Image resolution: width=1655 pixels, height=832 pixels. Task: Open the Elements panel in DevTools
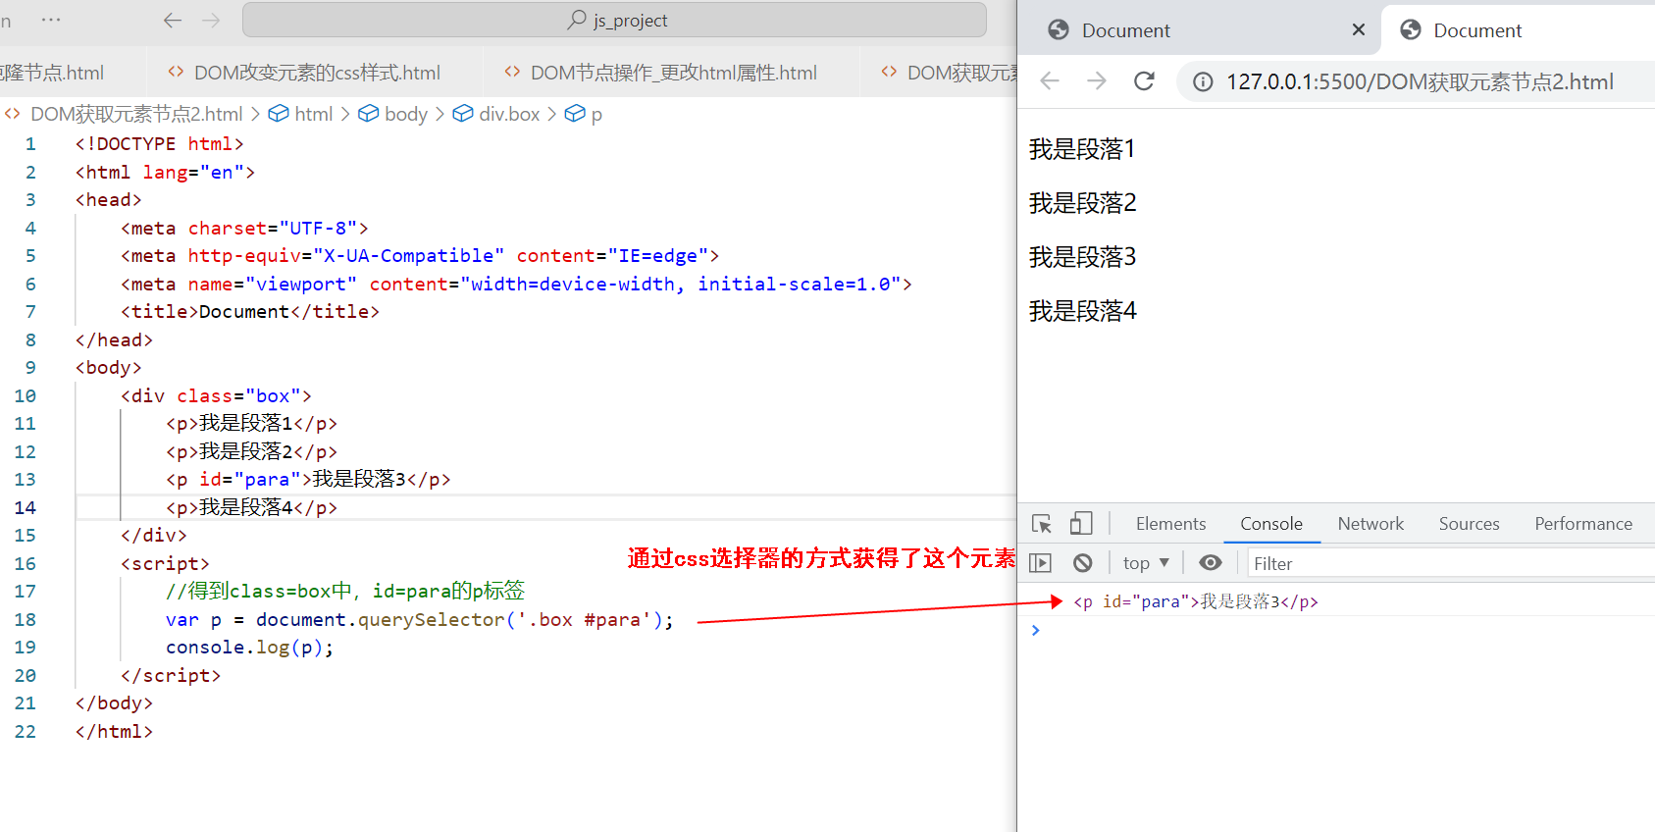pyautogui.click(x=1170, y=524)
